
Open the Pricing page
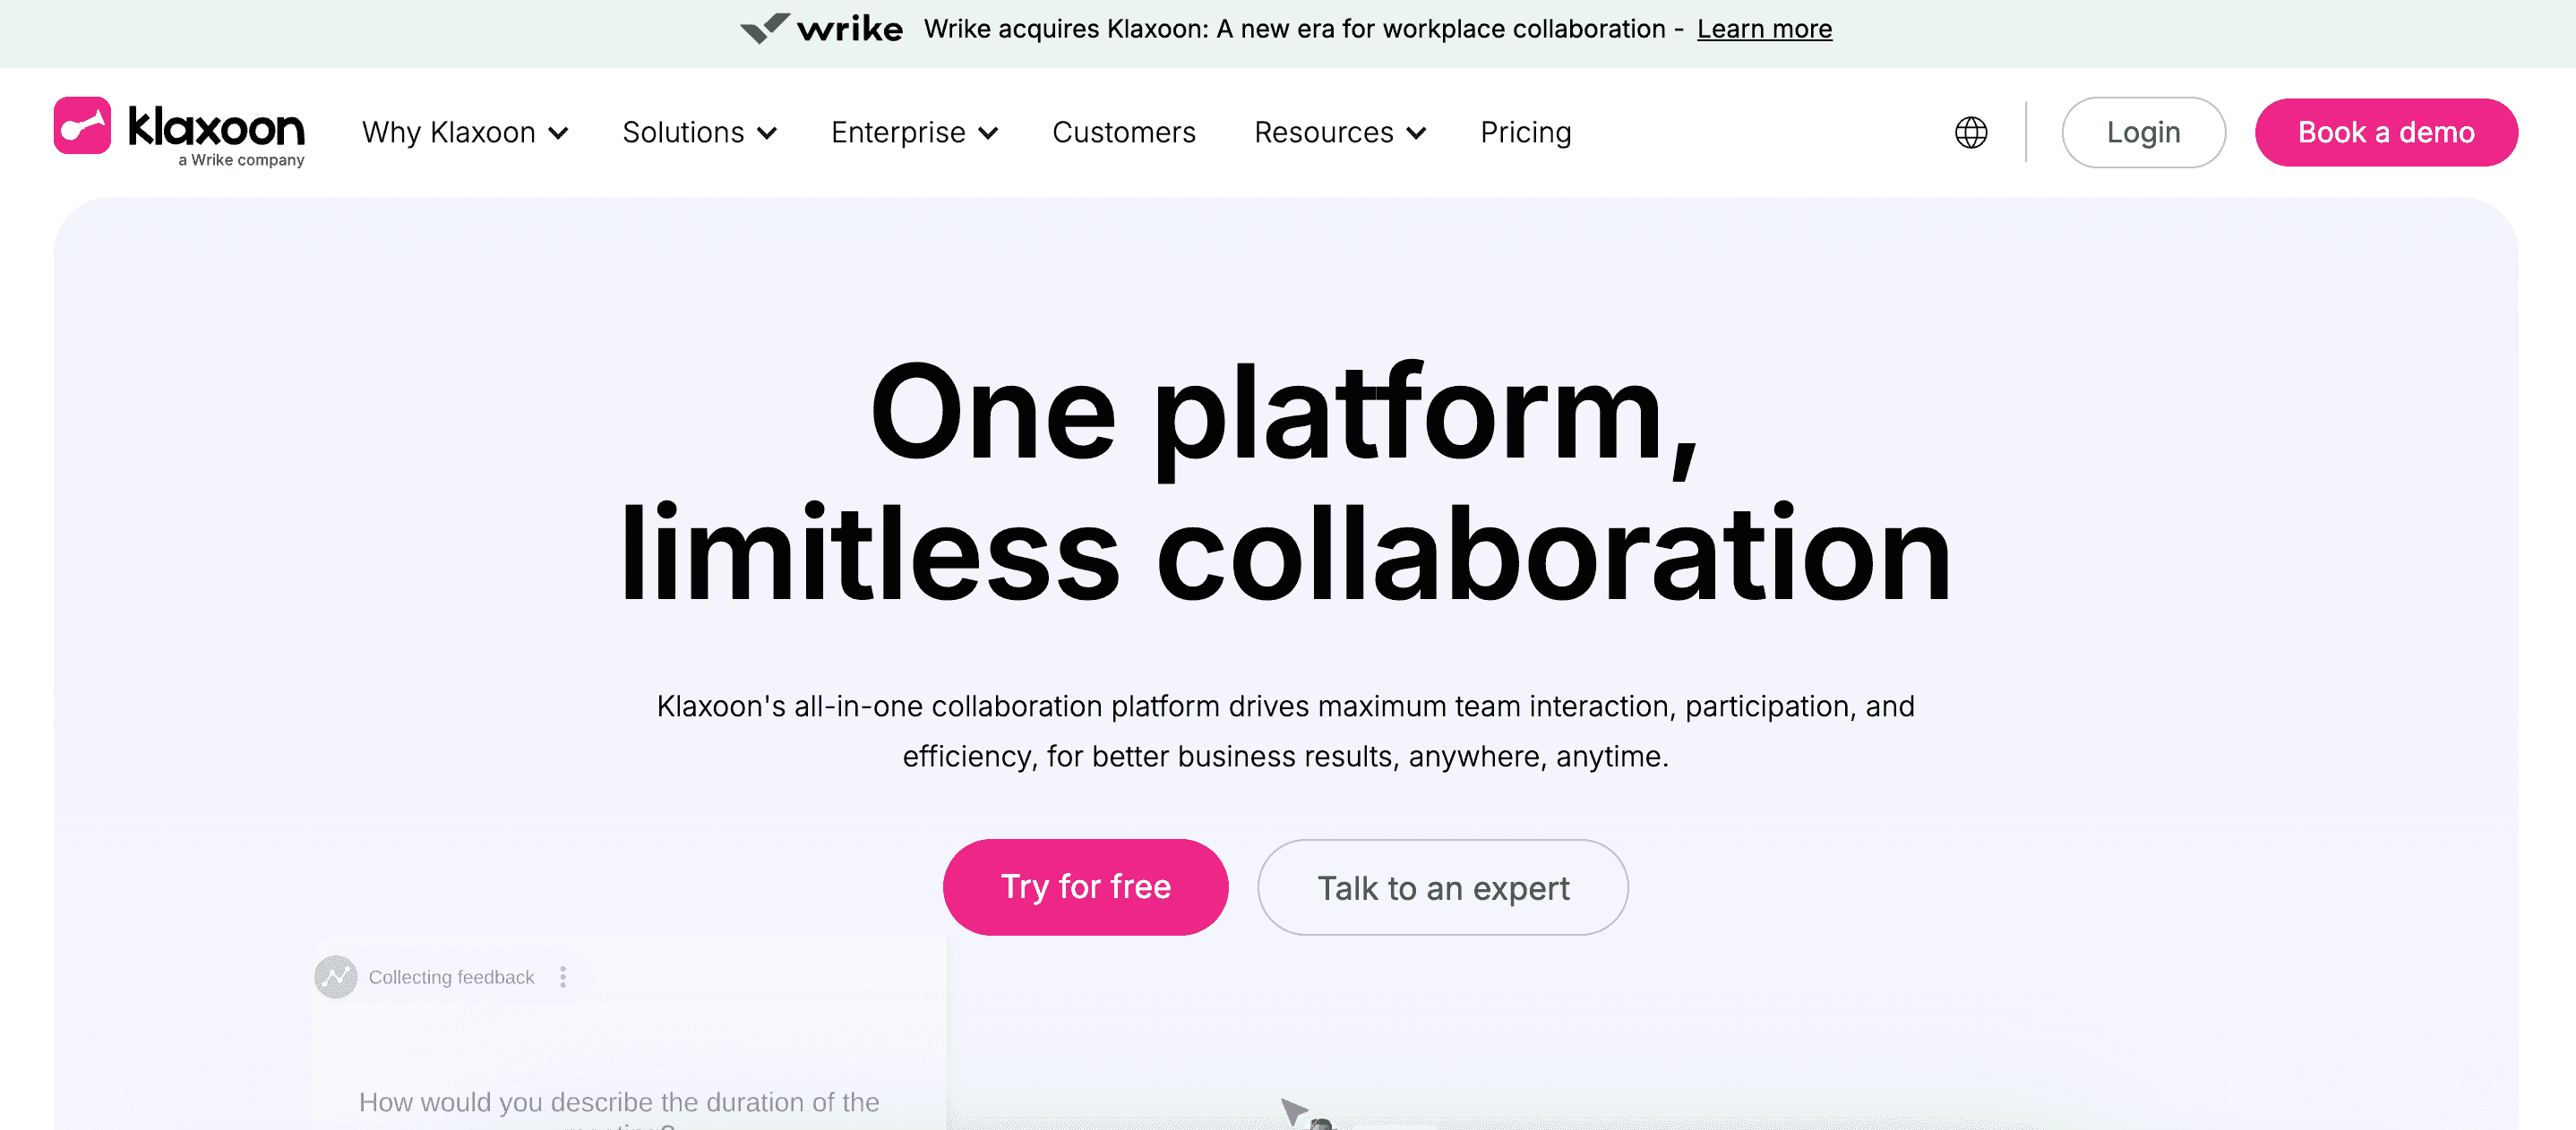(x=1525, y=132)
